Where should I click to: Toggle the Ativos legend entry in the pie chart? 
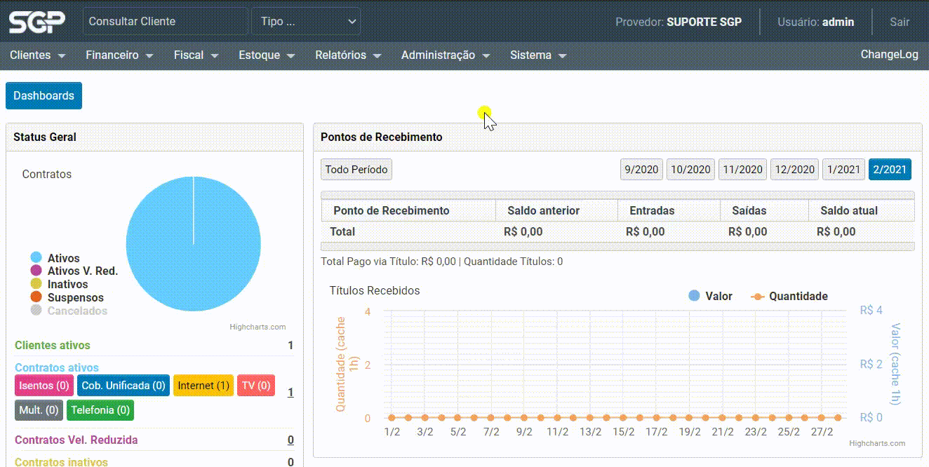point(55,258)
